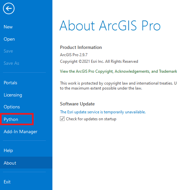Click the Software Update section heading
Screen dimensions: 177x190
click(77, 104)
